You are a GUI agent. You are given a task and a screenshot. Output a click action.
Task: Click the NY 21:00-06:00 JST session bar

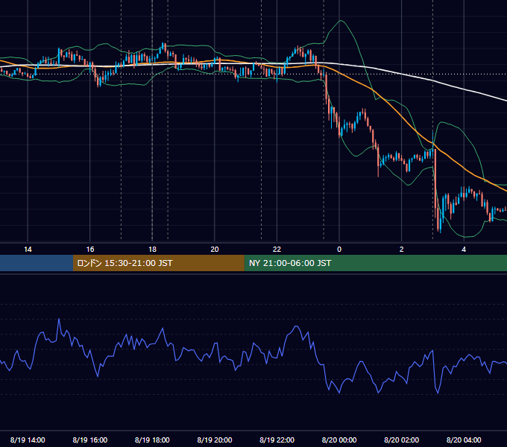(x=375, y=263)
